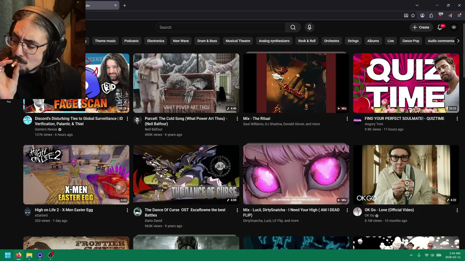
Task: Open the uBlock extension with 276 badge
Action: [441, 15]
